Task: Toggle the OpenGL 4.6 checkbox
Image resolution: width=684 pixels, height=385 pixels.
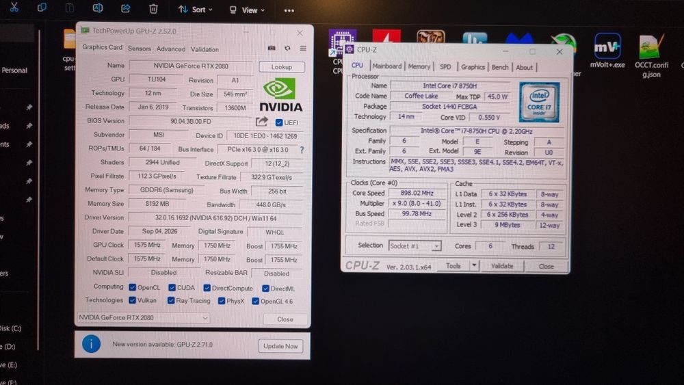Action: [256, 302]
